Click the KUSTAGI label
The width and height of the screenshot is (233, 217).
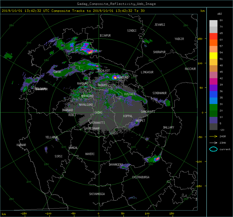click(130, 94)
